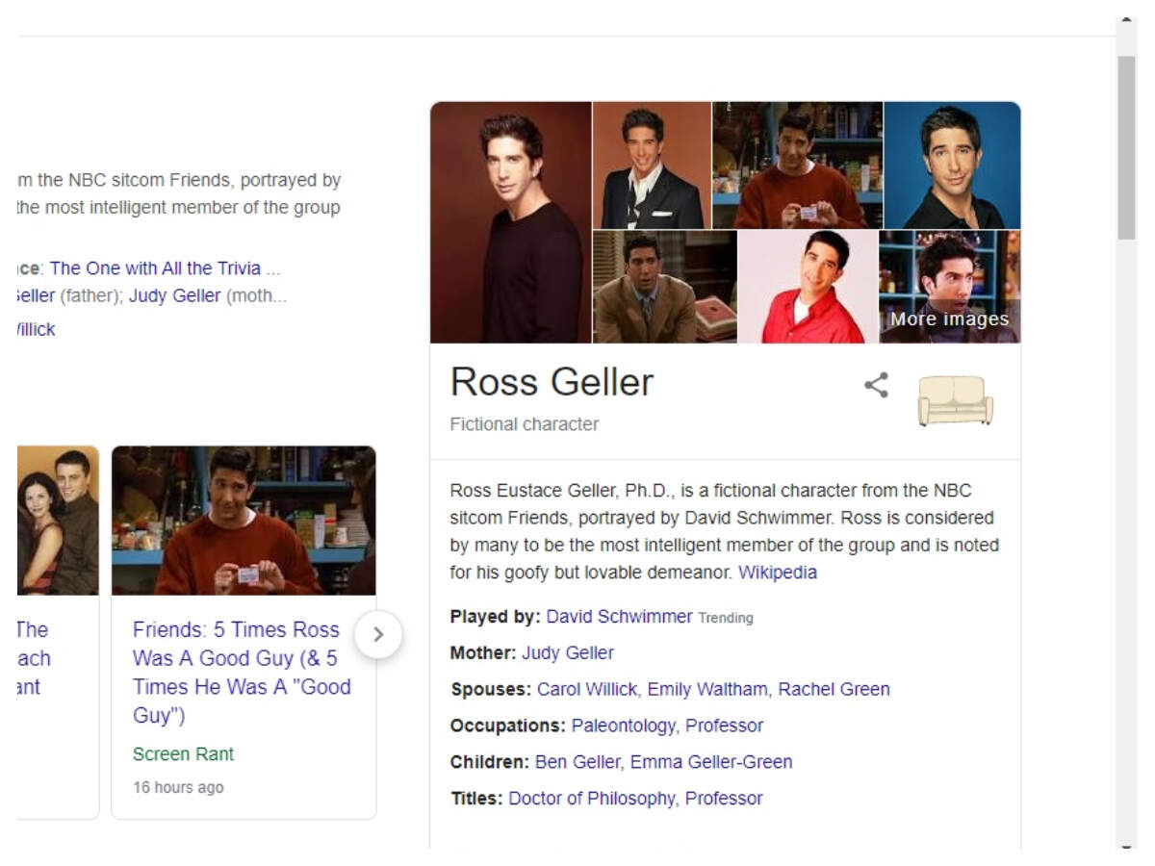The width and height of the screenshot is (1155, 866).
Task: Open Professor link in Titles row
Action: (x=724, y=799)
